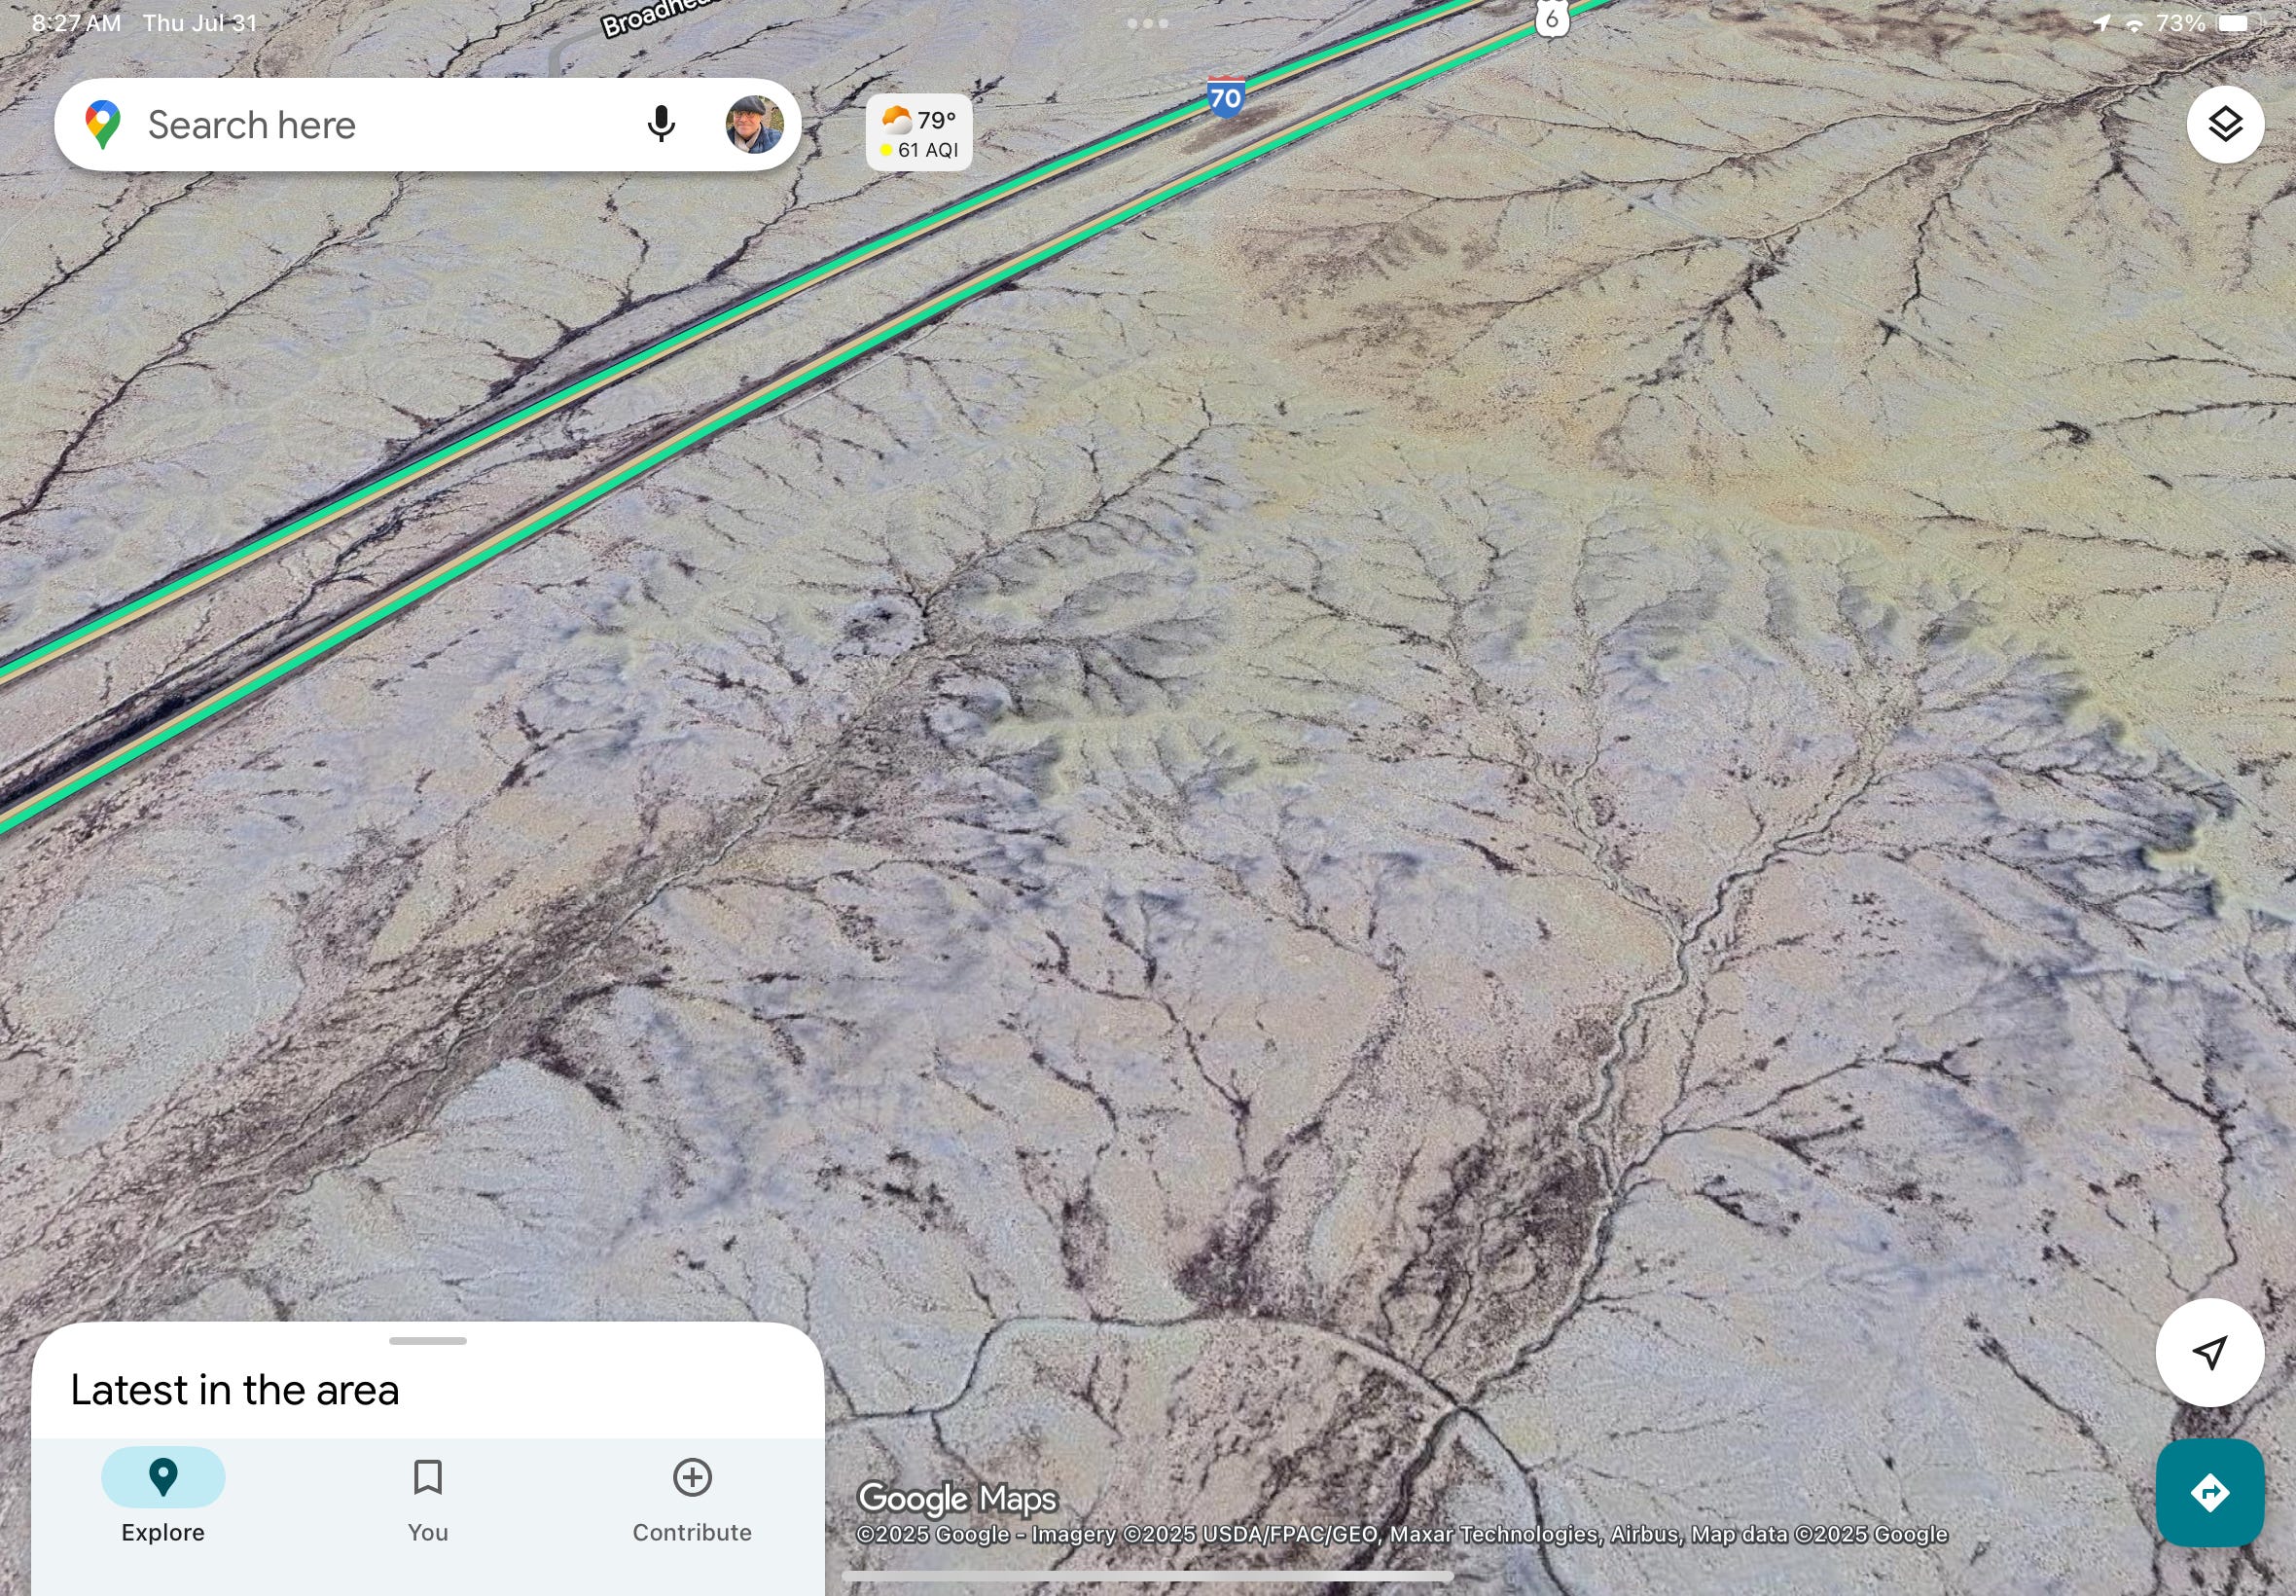Tap the US Route 6 shield
This screenshot has width=2296, height=1596.
point(1552,18)
